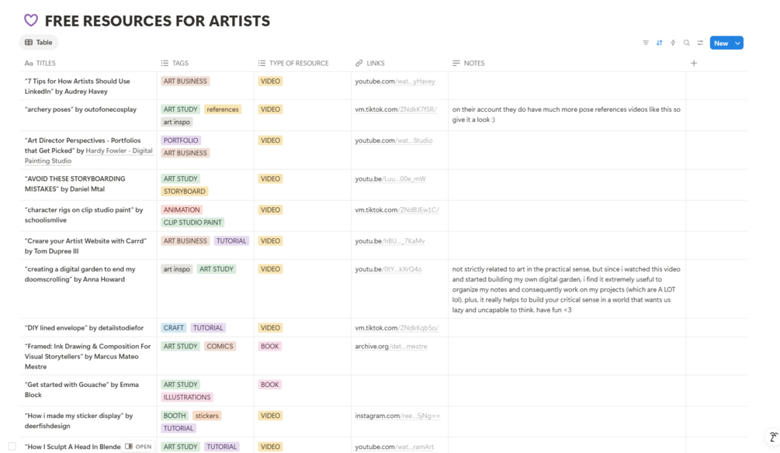
Task: Click the help icon in bottom corner
Action: (773, 437)
